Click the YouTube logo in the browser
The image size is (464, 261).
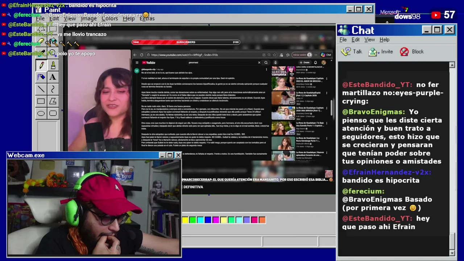tap(148, 62)
